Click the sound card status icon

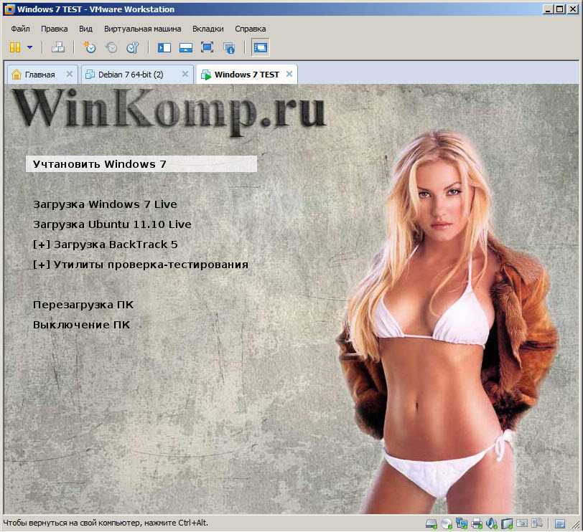492,523
